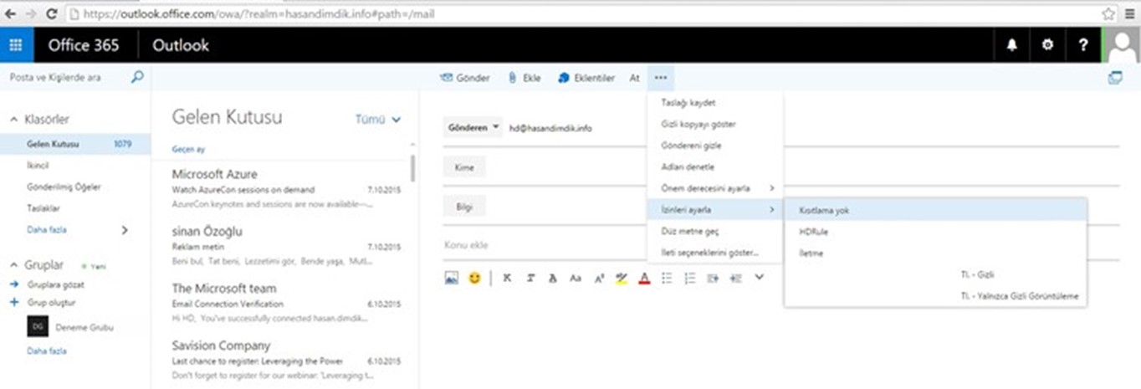Pop out the compose window
This screenshot has width=1141, height=389.
point(1114,78)
